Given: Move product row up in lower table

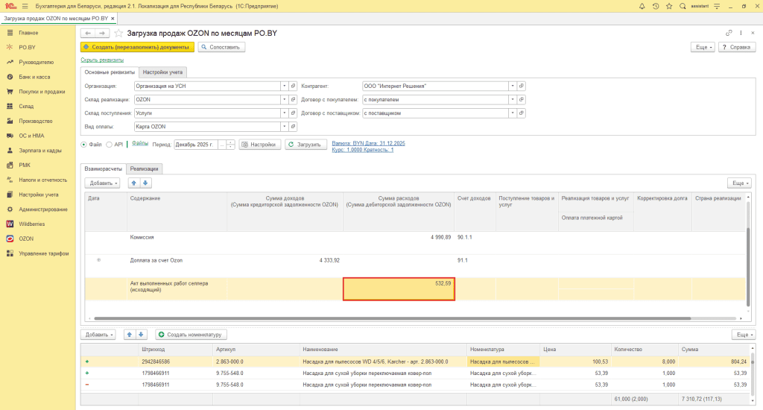Looking at the screenshot, I should pyautogui.click(x=130, y=335).
